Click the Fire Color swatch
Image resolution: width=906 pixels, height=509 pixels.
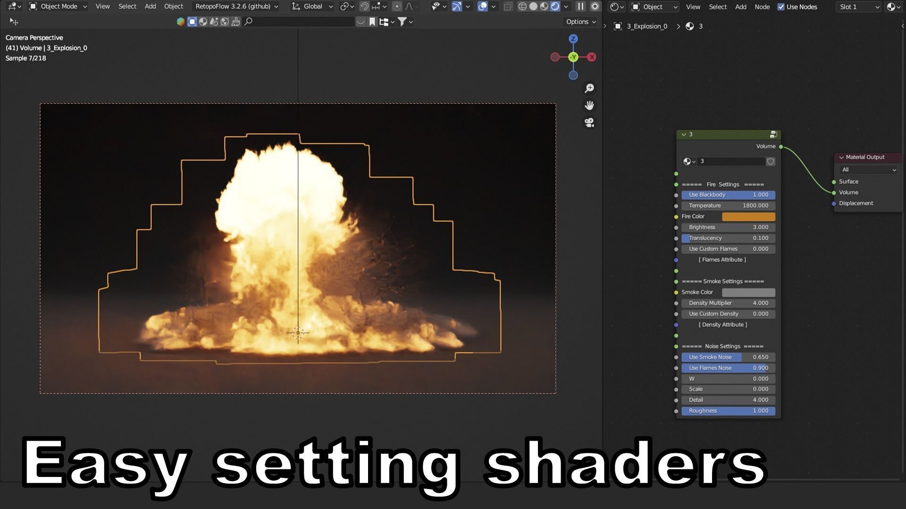click(x=748, y=217)
